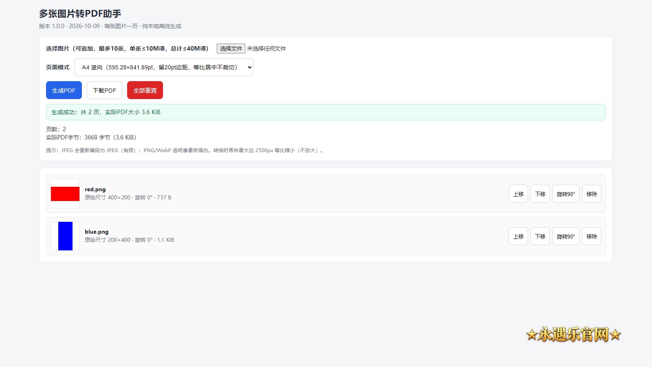Click the 选择文件 file chooser button

(x=231, y=49)
